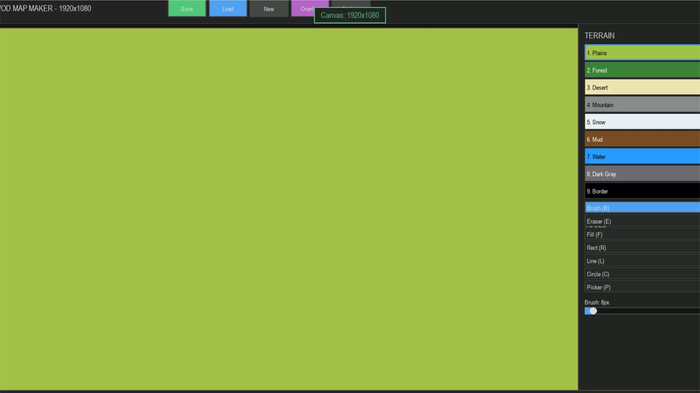Viewport: 700px width, 393px height.
Task: Select the Plains terrain swatch
Action: point(642,53)
